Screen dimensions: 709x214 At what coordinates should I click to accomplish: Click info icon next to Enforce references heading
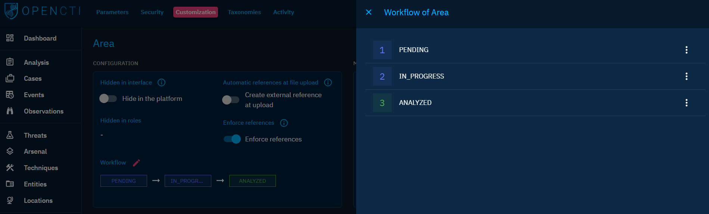pyautogui.click(x=284, y=123)
